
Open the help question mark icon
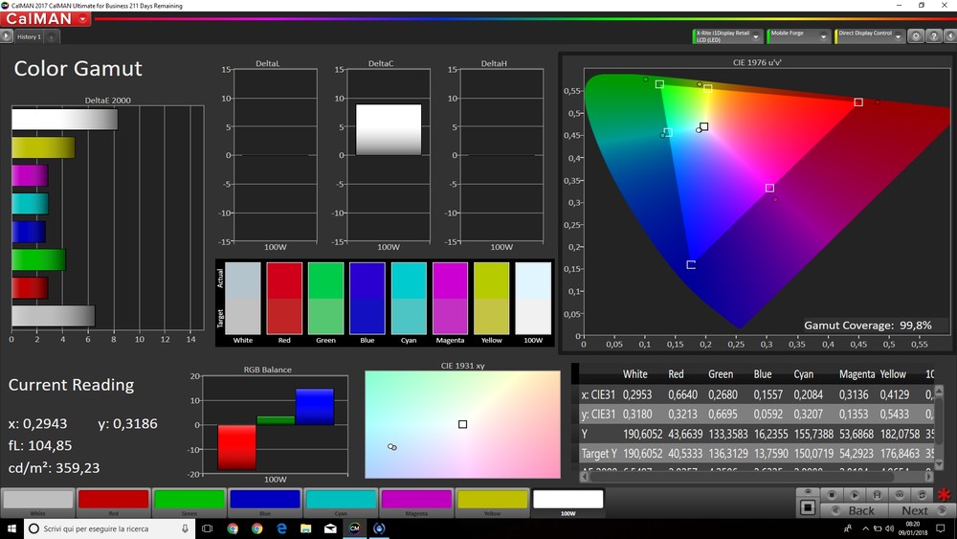tap(932, 36)
